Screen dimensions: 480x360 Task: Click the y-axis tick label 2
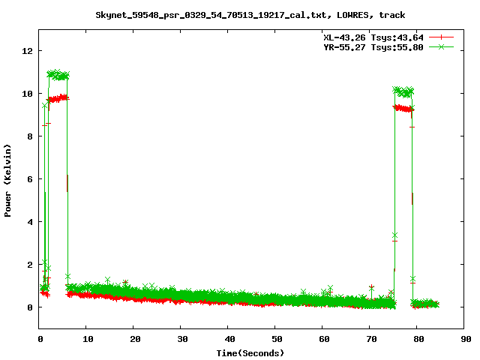tap(30, 265)
